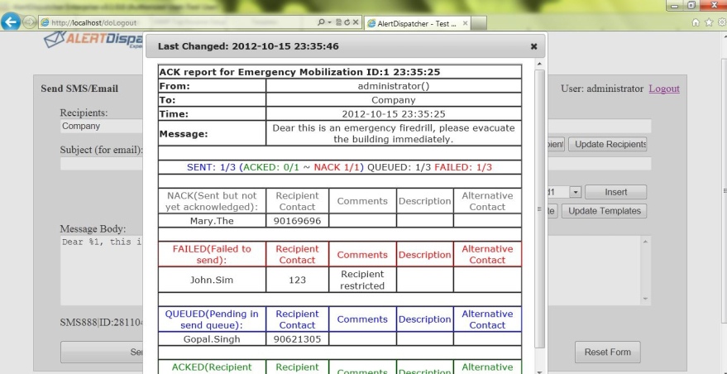The height and width of the screenshot is (374, 727).
Task: Click the report scrollbar up arrow
Action: [x=539, y=64]
